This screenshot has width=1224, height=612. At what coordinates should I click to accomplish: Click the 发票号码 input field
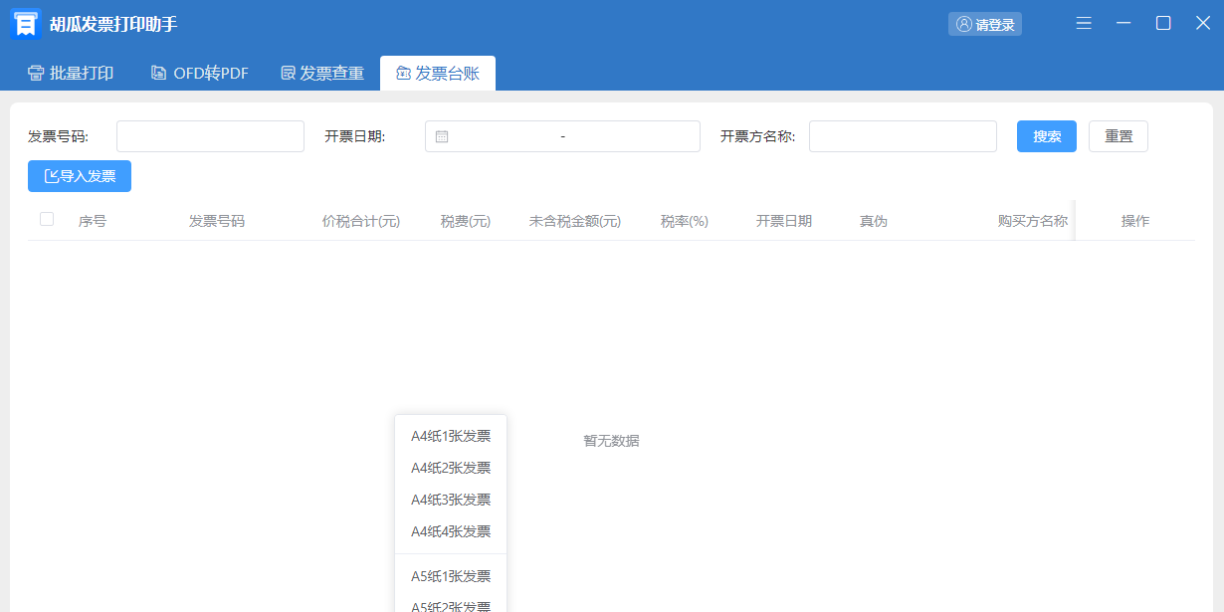point(210,136)
